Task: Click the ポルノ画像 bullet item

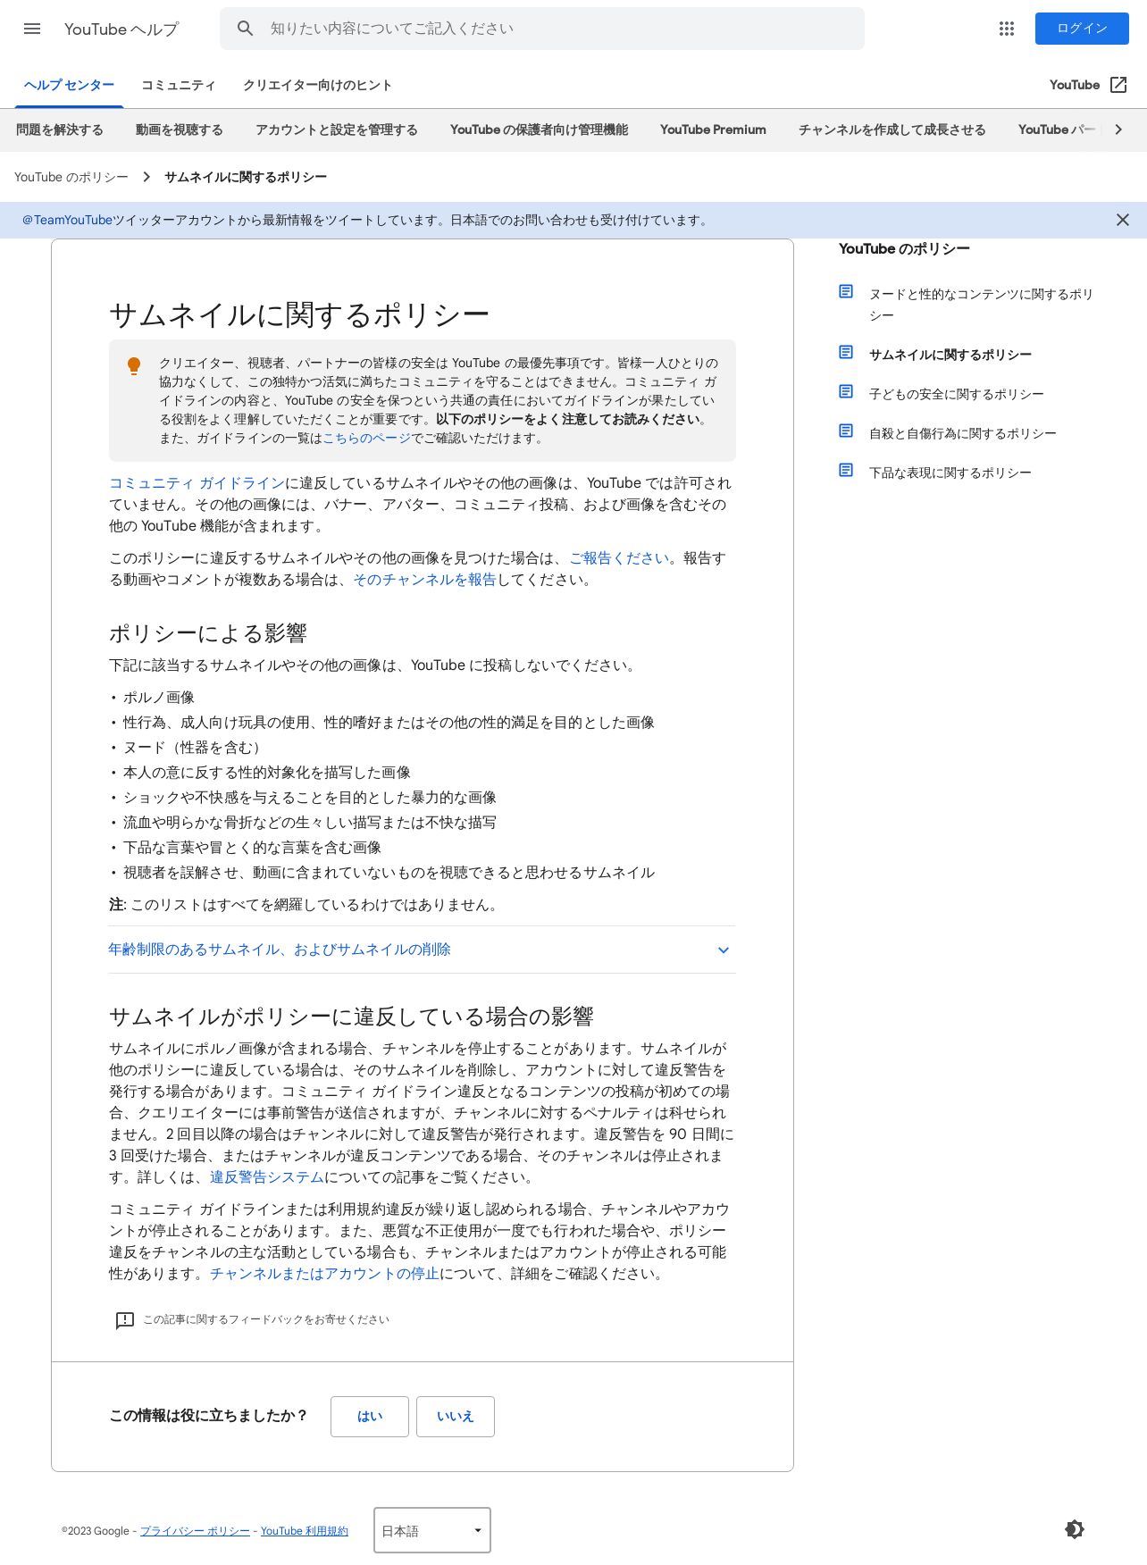Action: click(x=159, y=697)
